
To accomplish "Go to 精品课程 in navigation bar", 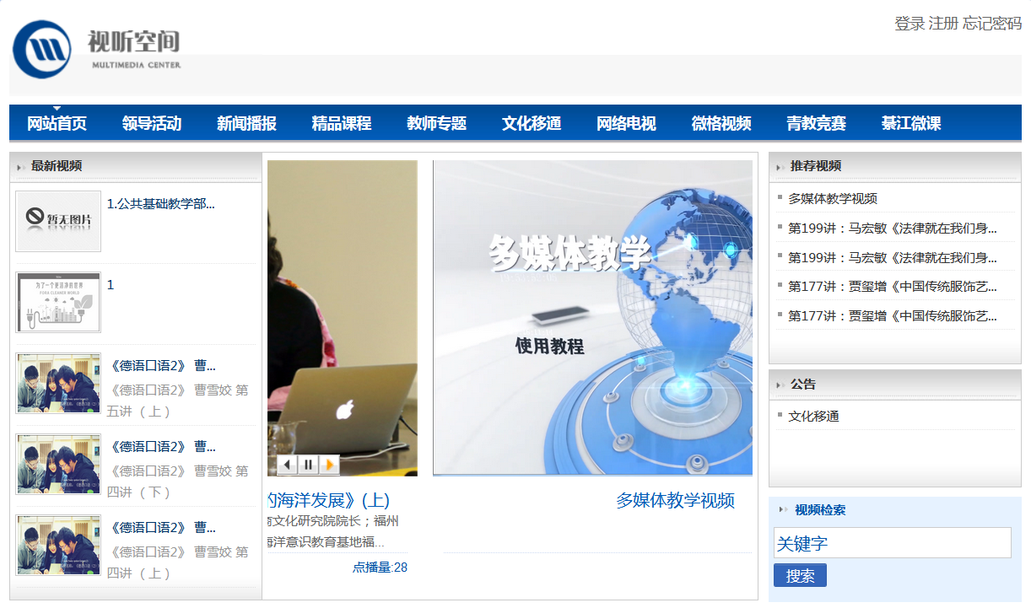I will pyautogui.click(x=341, y=124).
